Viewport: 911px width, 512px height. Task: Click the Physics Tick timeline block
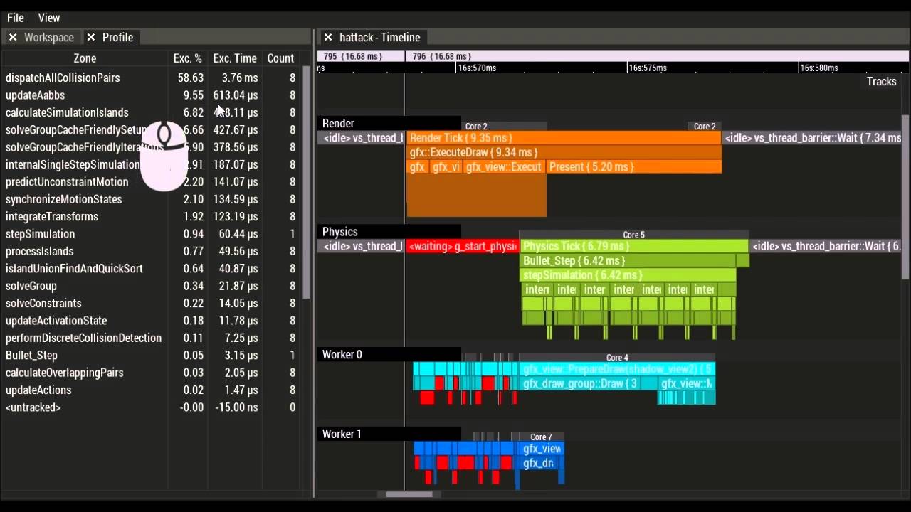click(634, 247)
